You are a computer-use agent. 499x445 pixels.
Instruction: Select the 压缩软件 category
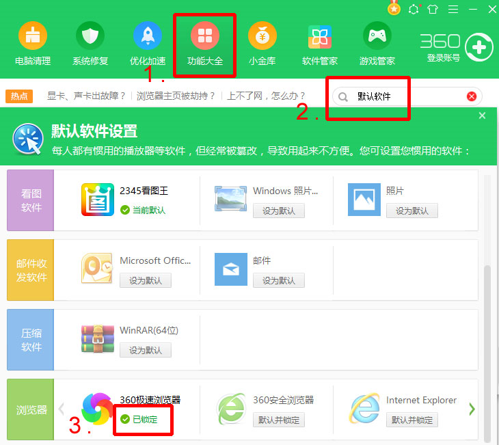click(x=31, y=340)
